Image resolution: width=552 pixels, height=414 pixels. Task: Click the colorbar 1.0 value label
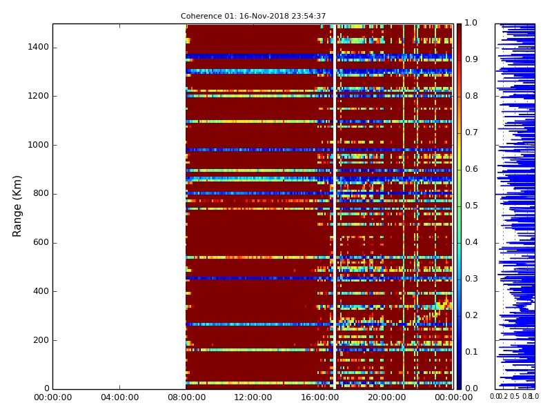point(471,23)
